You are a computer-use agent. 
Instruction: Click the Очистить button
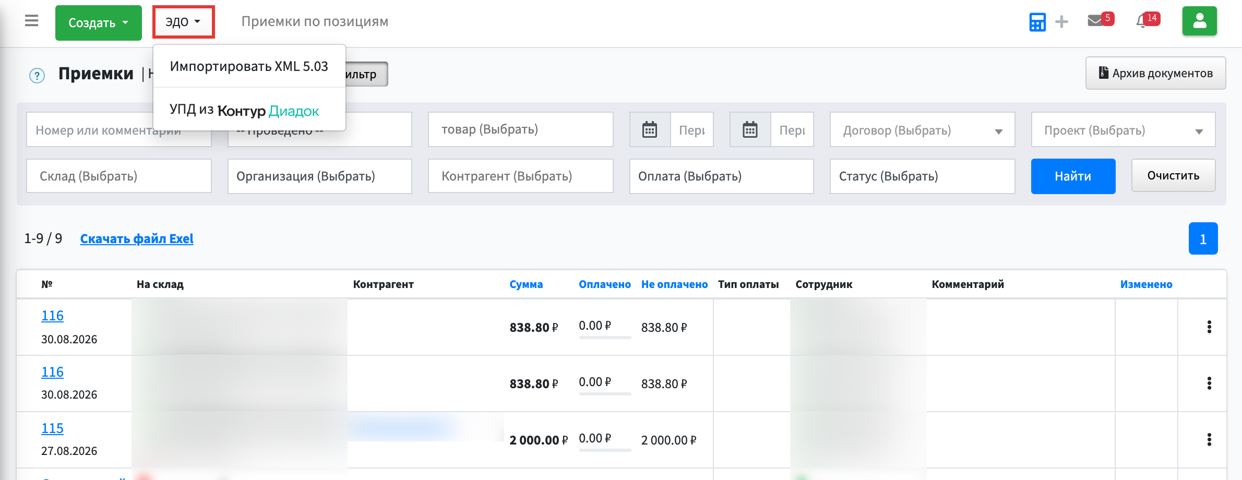tap(1173, 176)
